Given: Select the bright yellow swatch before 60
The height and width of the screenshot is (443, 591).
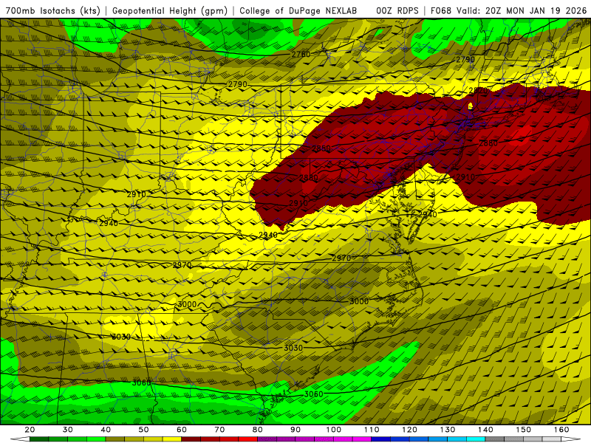Looking at the screenshot, I should point(172,439).
